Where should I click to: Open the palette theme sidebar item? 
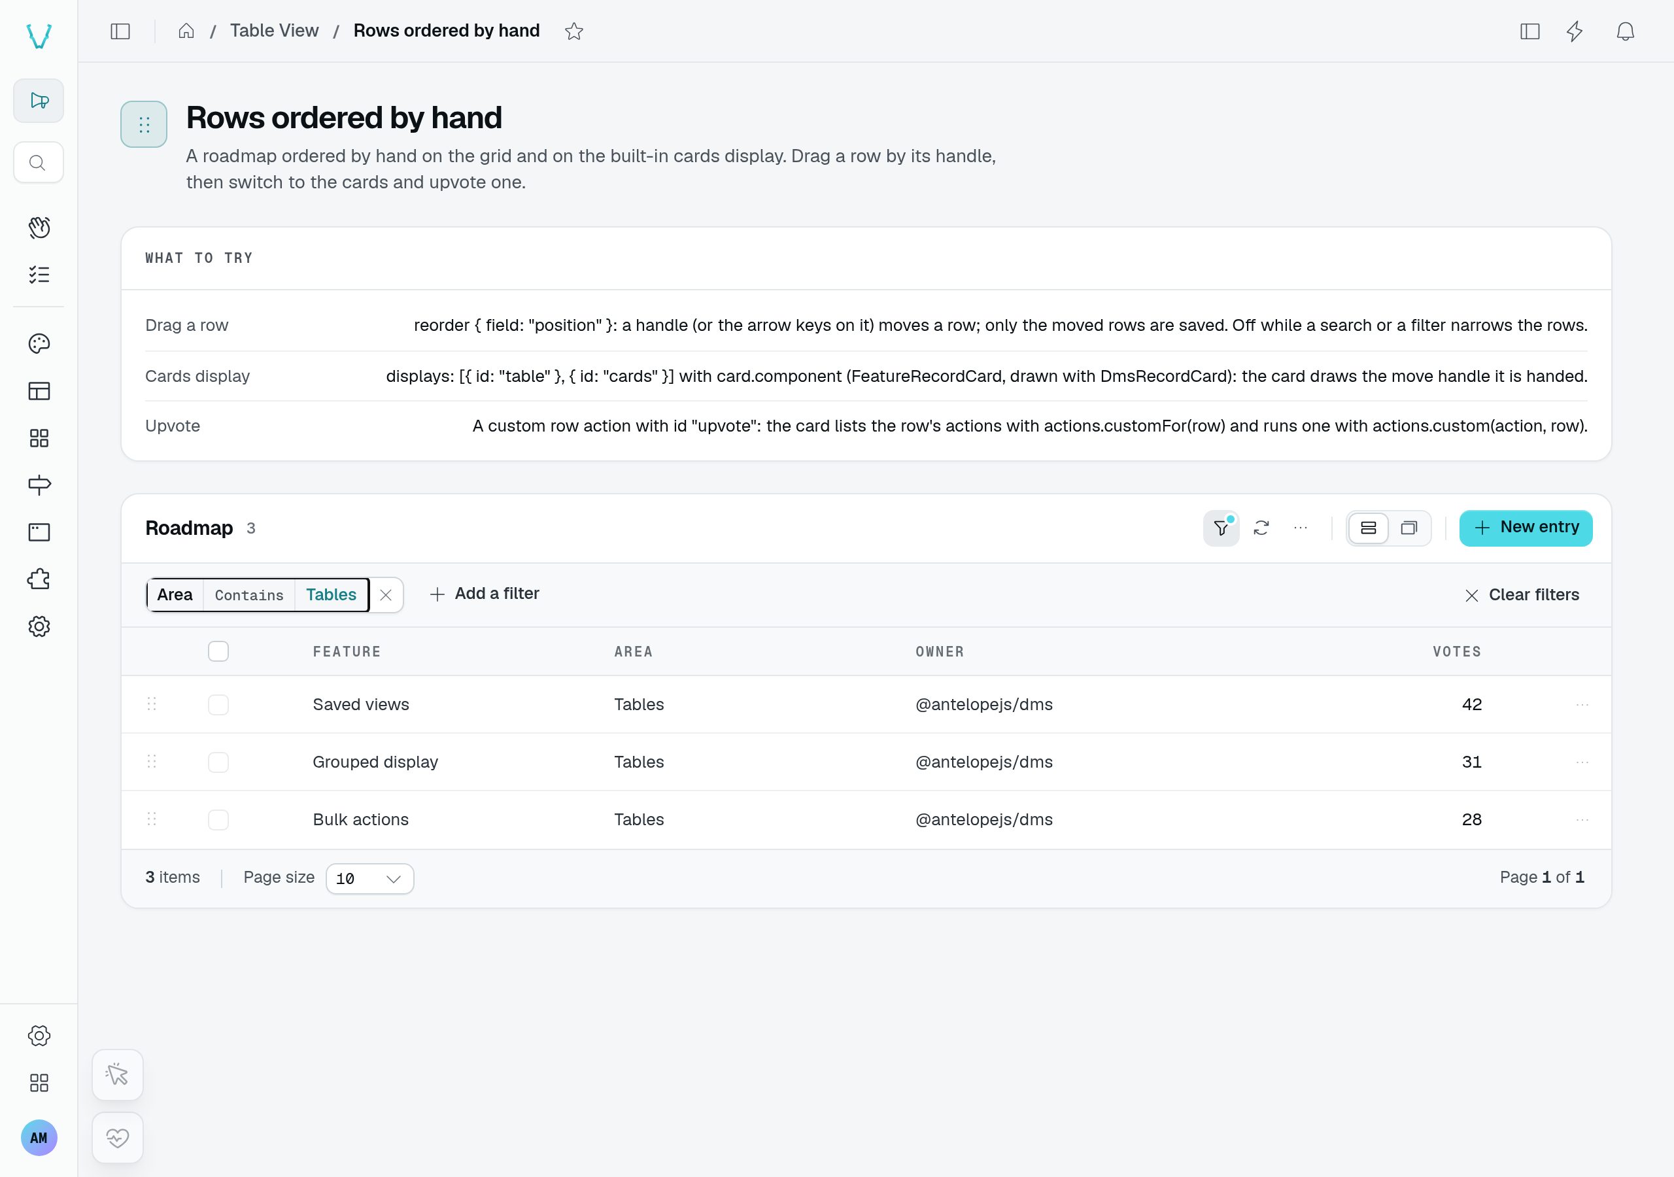39,343
